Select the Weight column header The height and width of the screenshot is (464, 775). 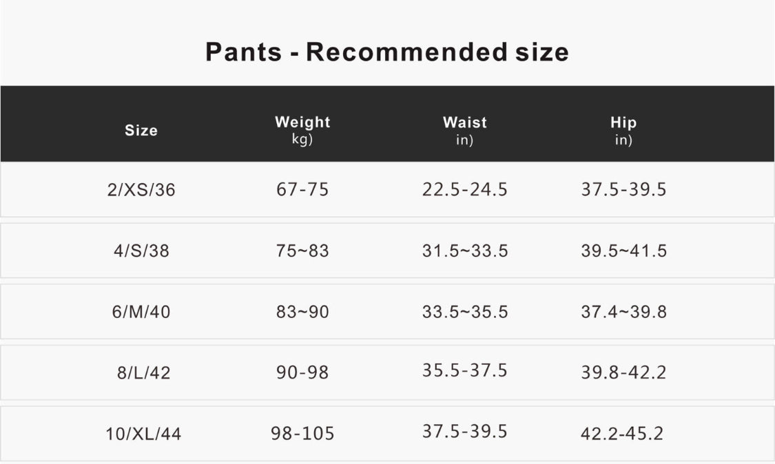pos(302,123)
